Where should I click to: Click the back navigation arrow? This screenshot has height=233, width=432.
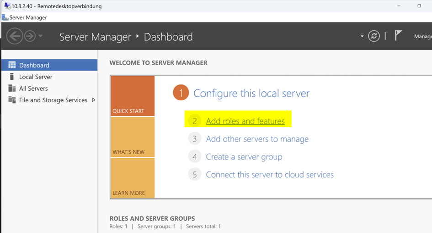[15, 36]
